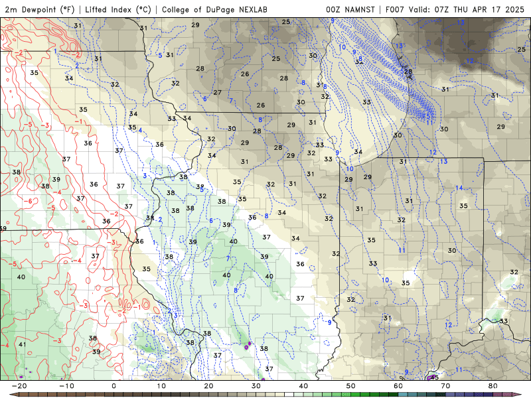Click "College of DuPage NEXLAB" in the header
Viewport: 531px width, 398px height.
[x=214, y=9]
